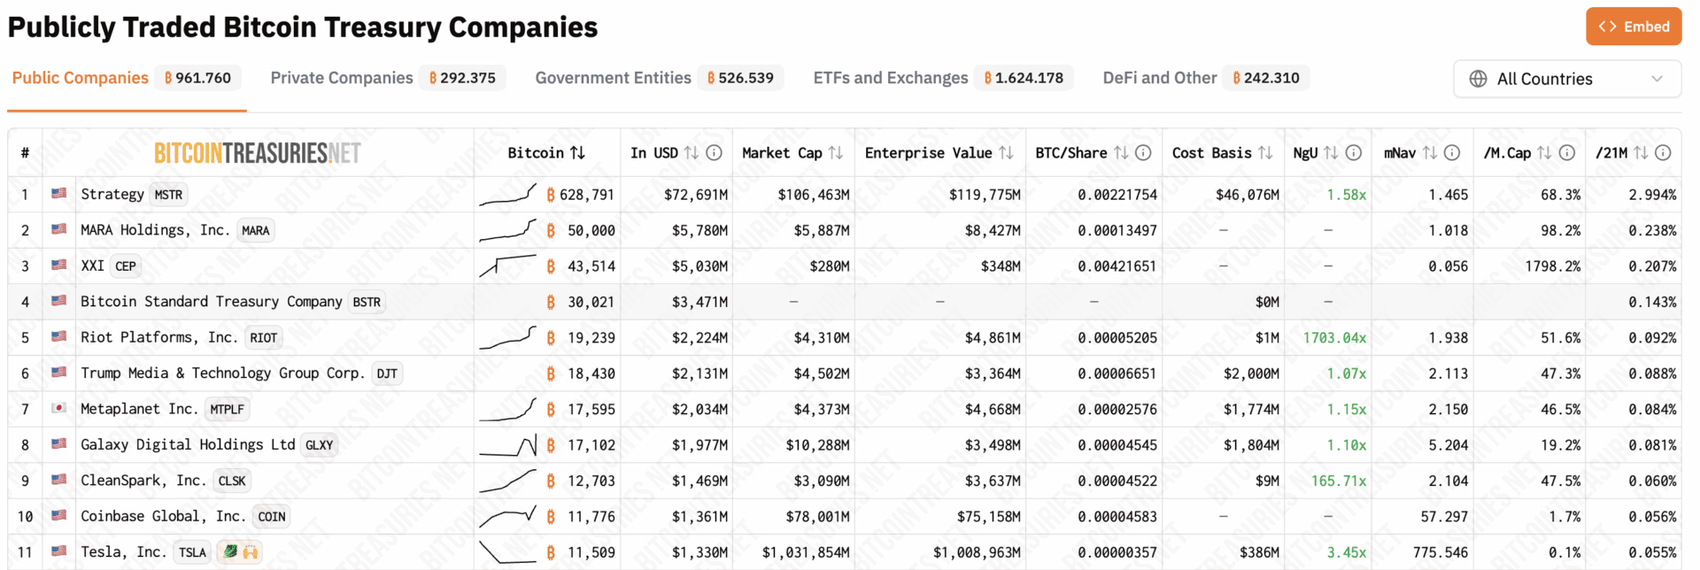
Task: Click the GLXY ticker badge
Action: click(x=320, y=445)
